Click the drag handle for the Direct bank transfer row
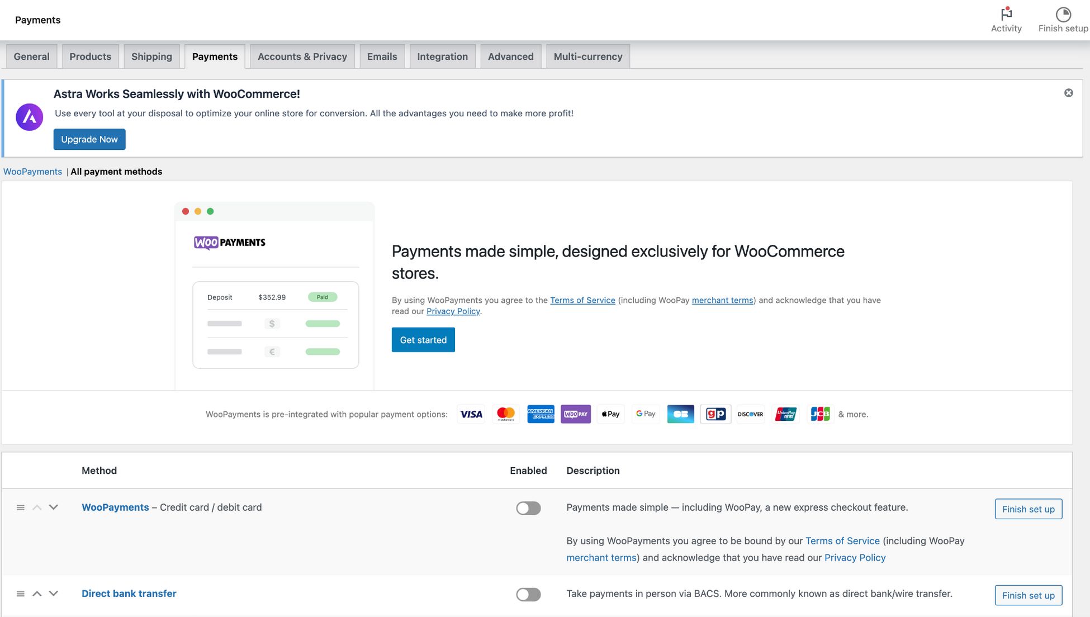 (21, 594)
